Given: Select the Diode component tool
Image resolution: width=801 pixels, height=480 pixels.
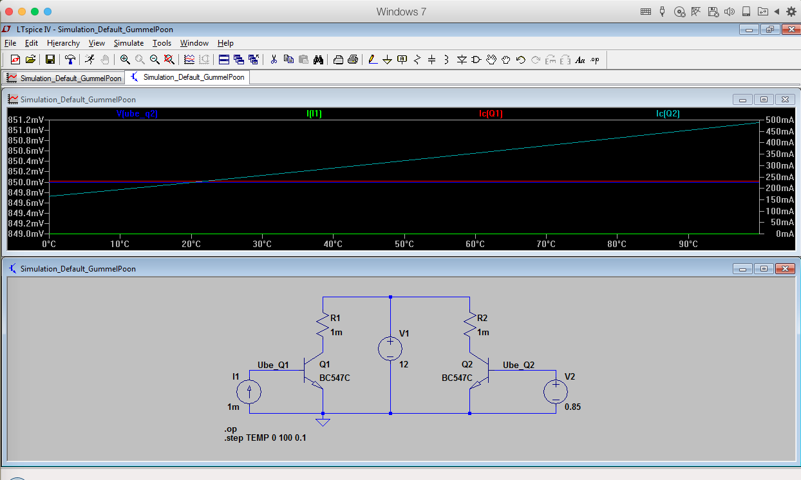Looking at the screenshot, I should click(x=462, y=60).
